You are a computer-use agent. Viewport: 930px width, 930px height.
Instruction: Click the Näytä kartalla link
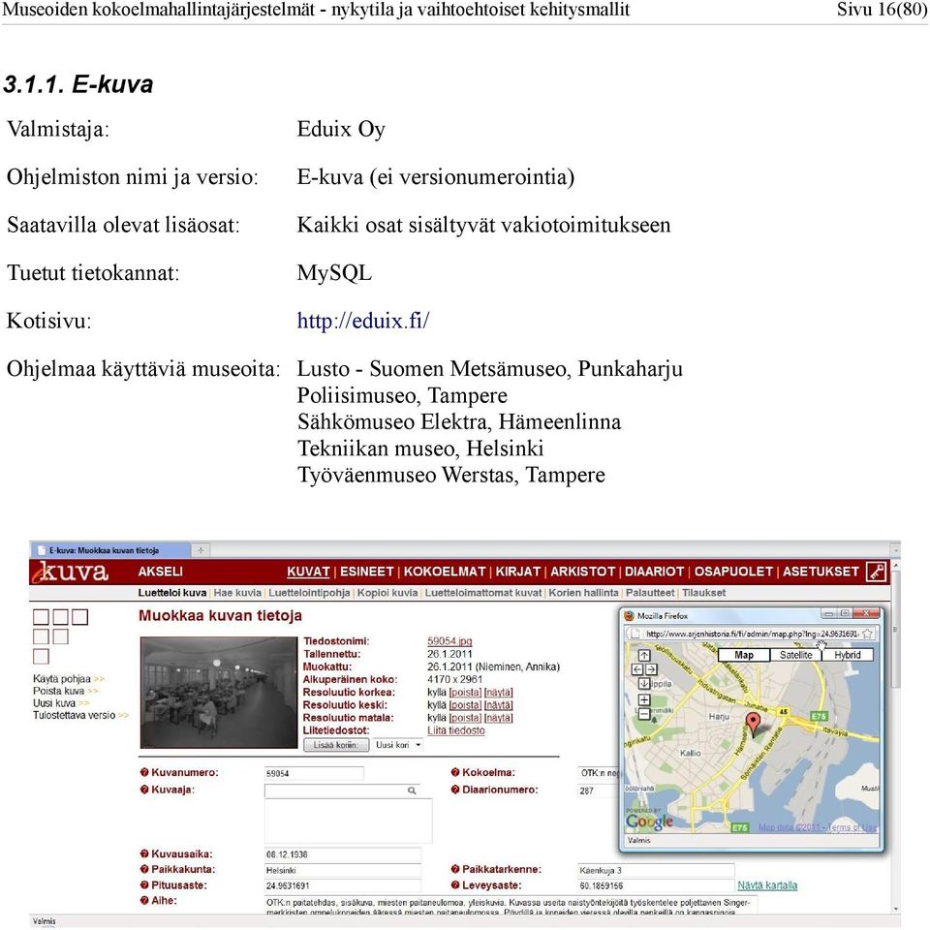tap(767, 885)
